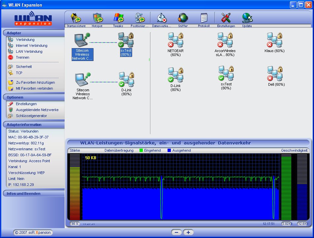Viewport: 314px width, 238px height.
Task: Click the WLAN expansion logo
Action: click(33, 18)
